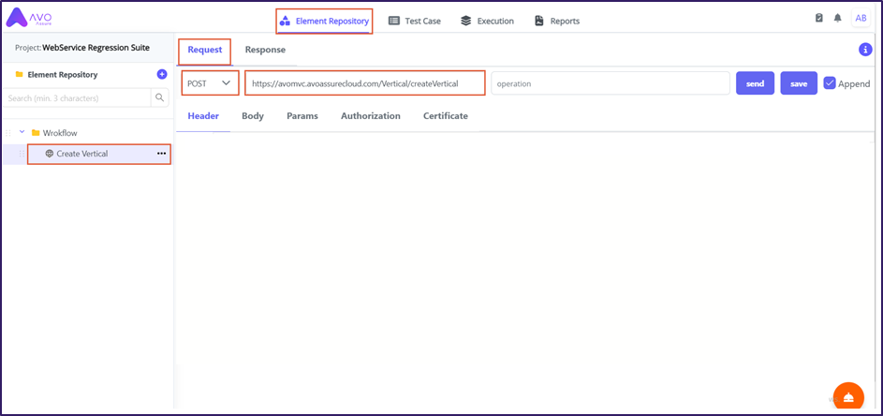
Task: Open the POST method dropdown
Action: [x=209, y=83]
